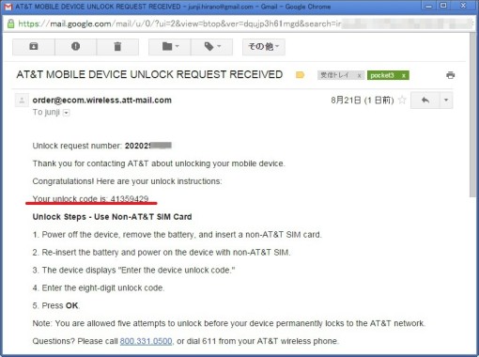Click the Unlock request number line
This screenshot has height=357, width=479.
[102, 146]
